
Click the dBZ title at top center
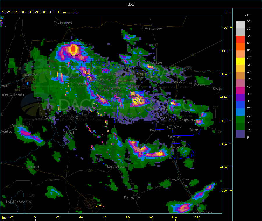coord(131,4)
